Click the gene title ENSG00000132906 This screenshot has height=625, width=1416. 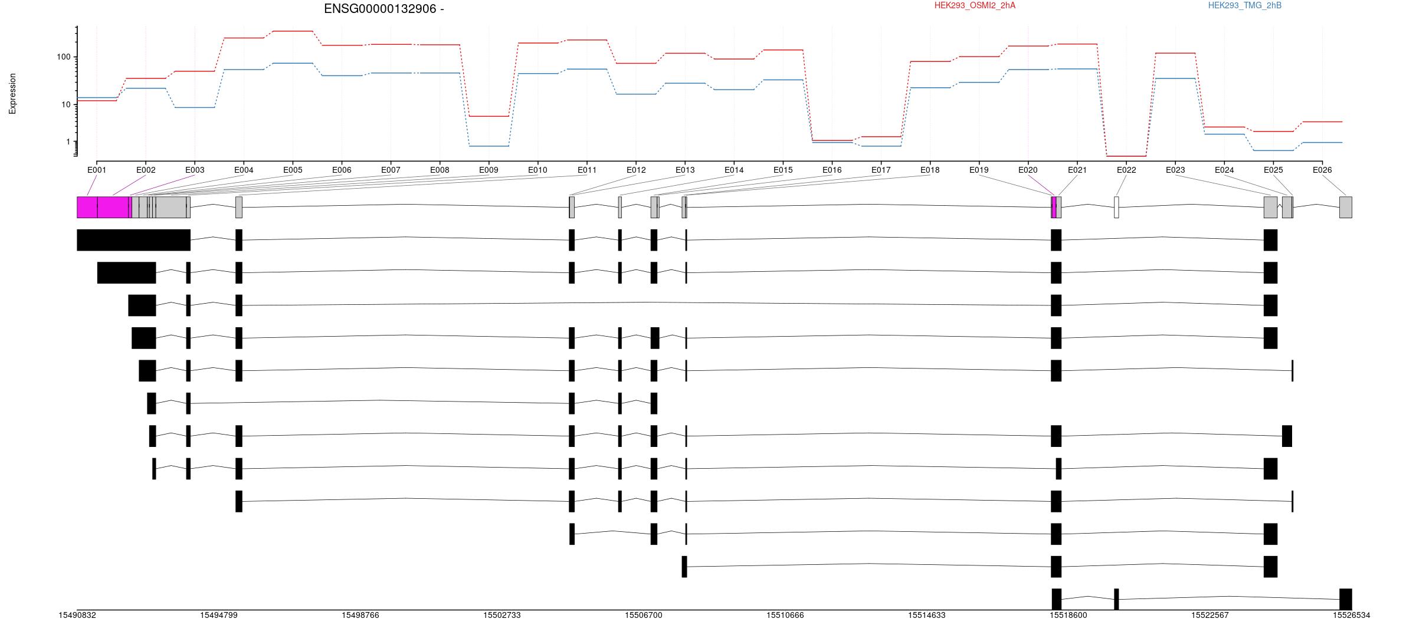(x=383, y=9)
